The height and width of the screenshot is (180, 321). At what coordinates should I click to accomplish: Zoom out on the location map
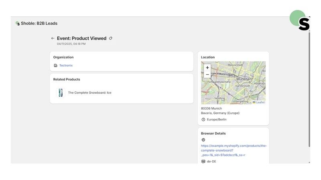(207, 74)
